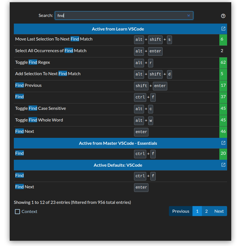Click the r key in alt+r shortcut
The width and height of the screenshot is (239, 246).
coord(150,63)
